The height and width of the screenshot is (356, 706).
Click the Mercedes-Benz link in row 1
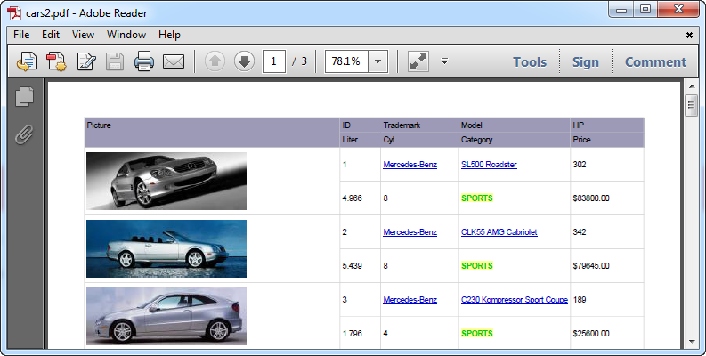(x=410, y=165)
